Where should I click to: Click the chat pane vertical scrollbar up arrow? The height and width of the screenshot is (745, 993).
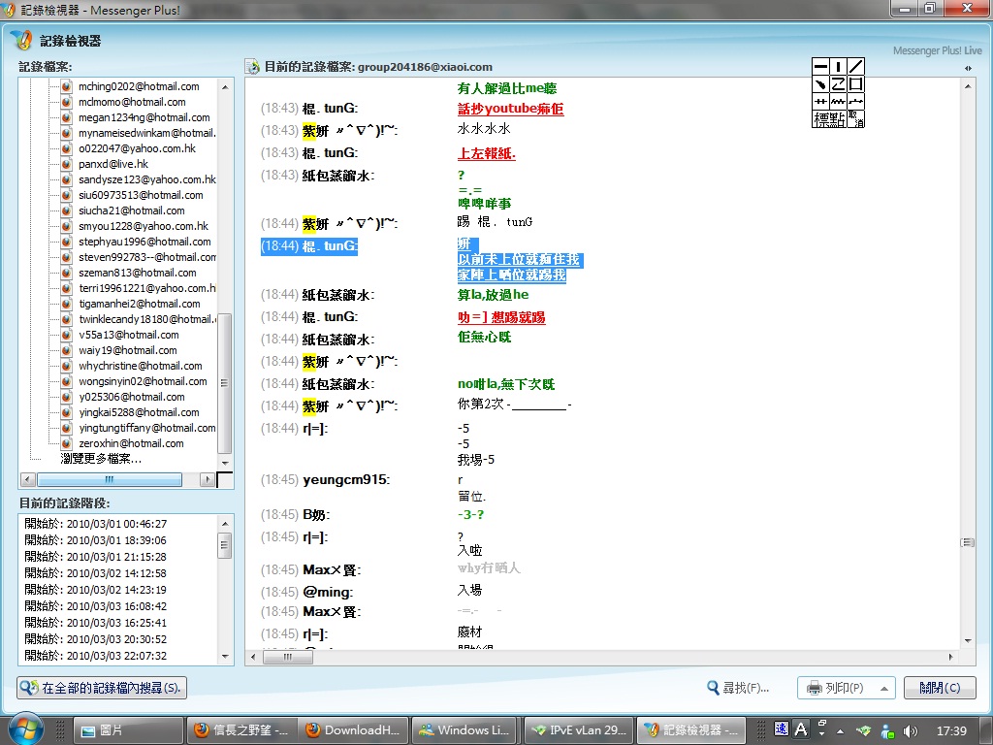[x=968, y=86]
